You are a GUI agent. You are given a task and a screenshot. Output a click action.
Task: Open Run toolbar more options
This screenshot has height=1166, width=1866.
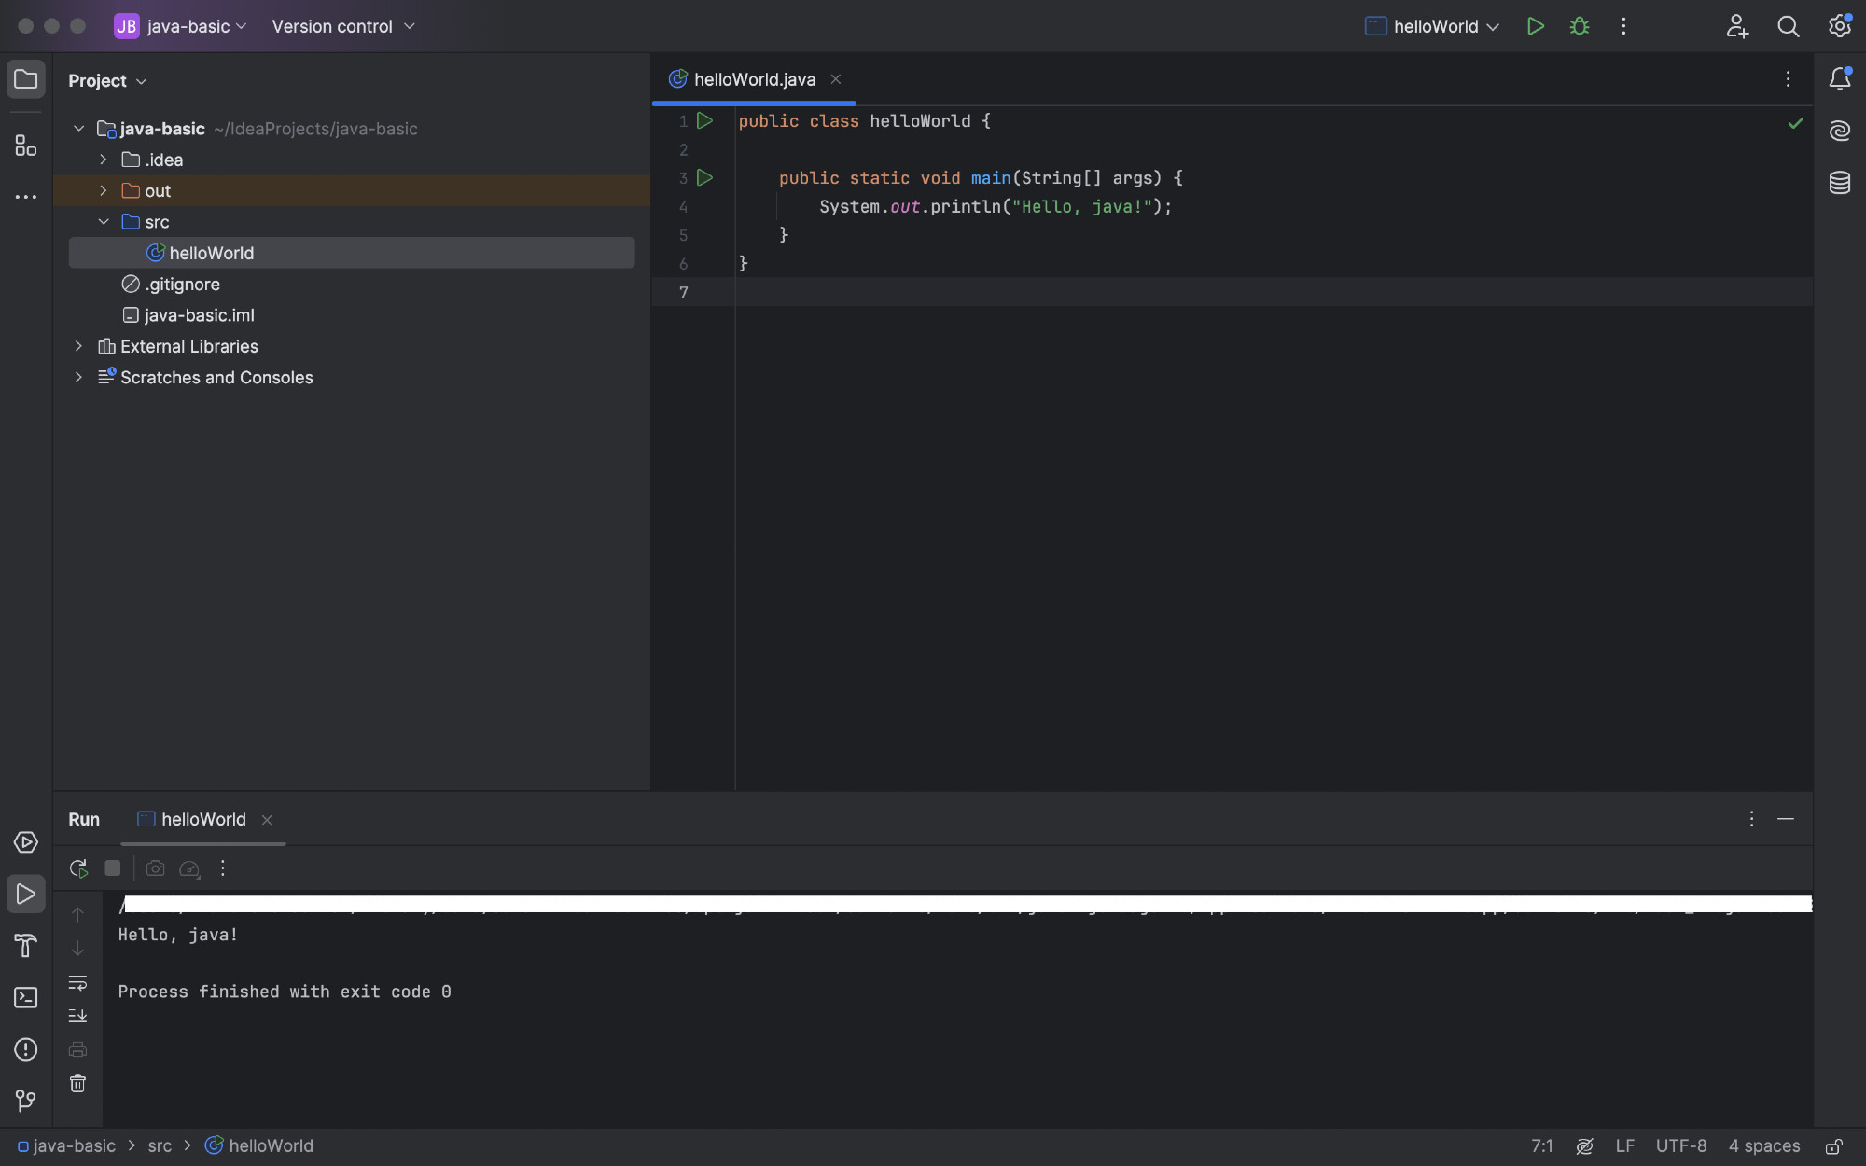(x=223, y=868)
